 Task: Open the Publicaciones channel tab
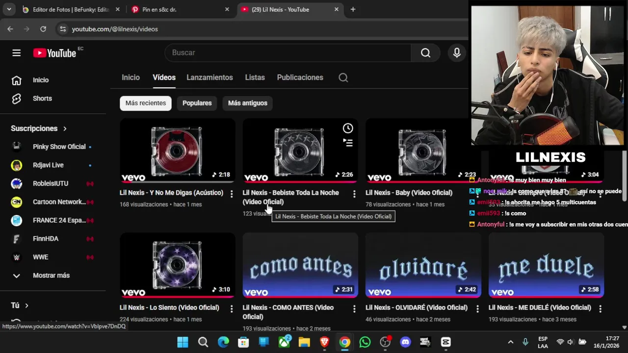point(300,77)
